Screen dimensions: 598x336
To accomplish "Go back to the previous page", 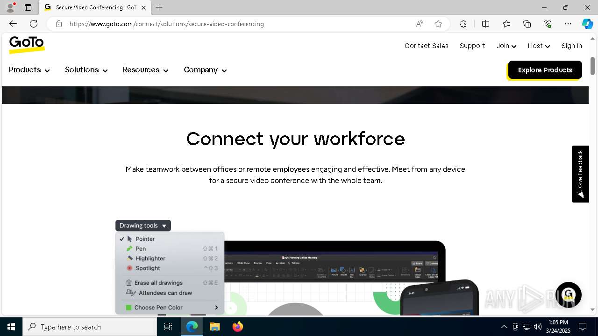I will click(x=13, y=24).
